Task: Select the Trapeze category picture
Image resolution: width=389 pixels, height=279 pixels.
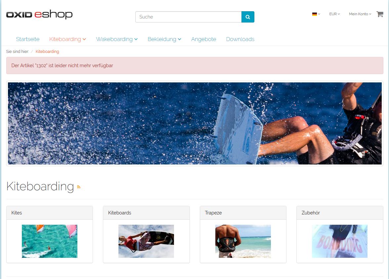Action: [243, 241]
